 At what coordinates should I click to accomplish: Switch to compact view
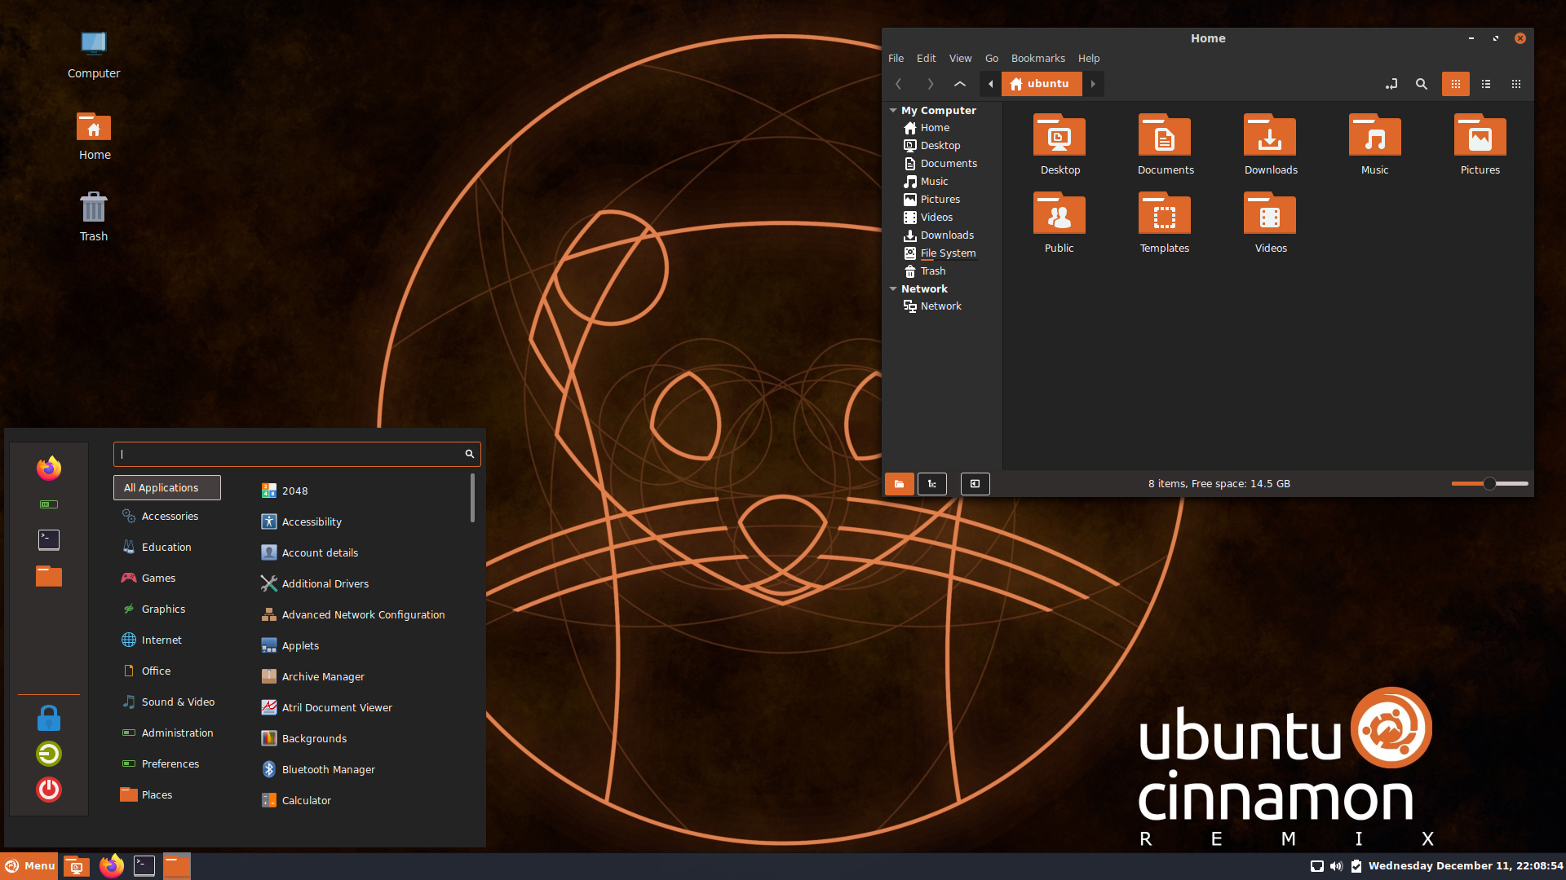1516,84
